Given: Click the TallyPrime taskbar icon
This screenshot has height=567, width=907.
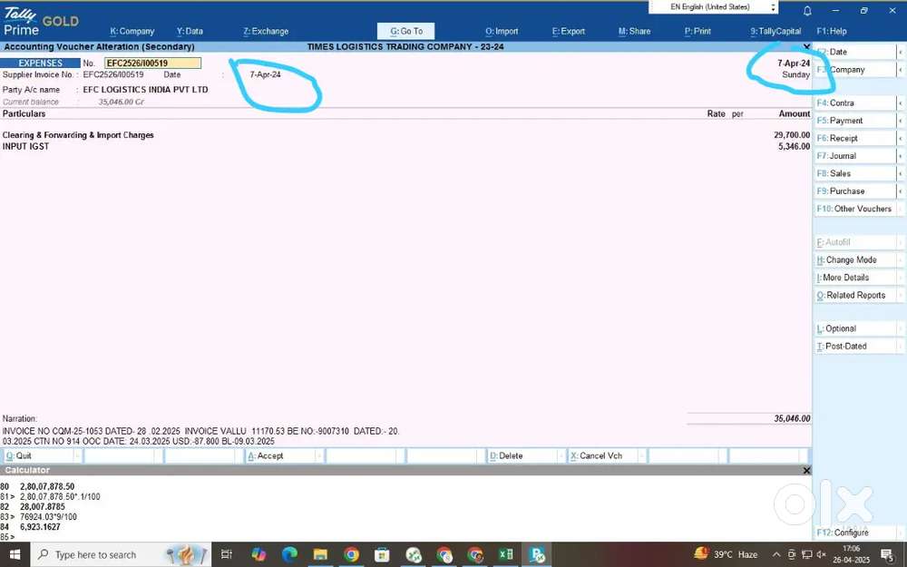Looking at the screenshot, I should pos(537,554).
